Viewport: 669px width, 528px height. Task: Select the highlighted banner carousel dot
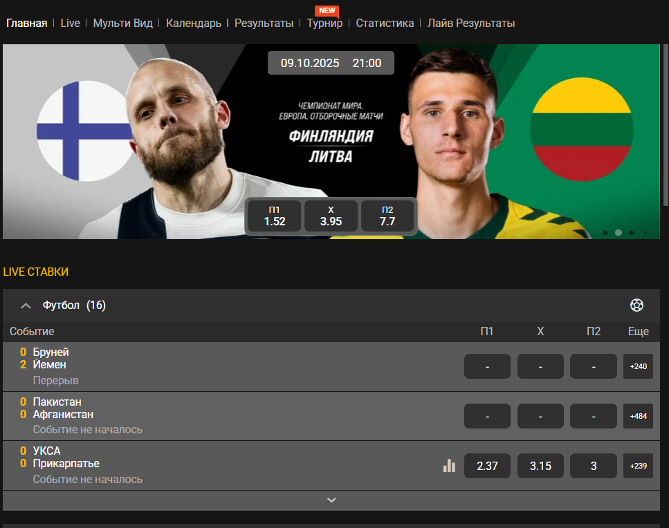[618, 233]
